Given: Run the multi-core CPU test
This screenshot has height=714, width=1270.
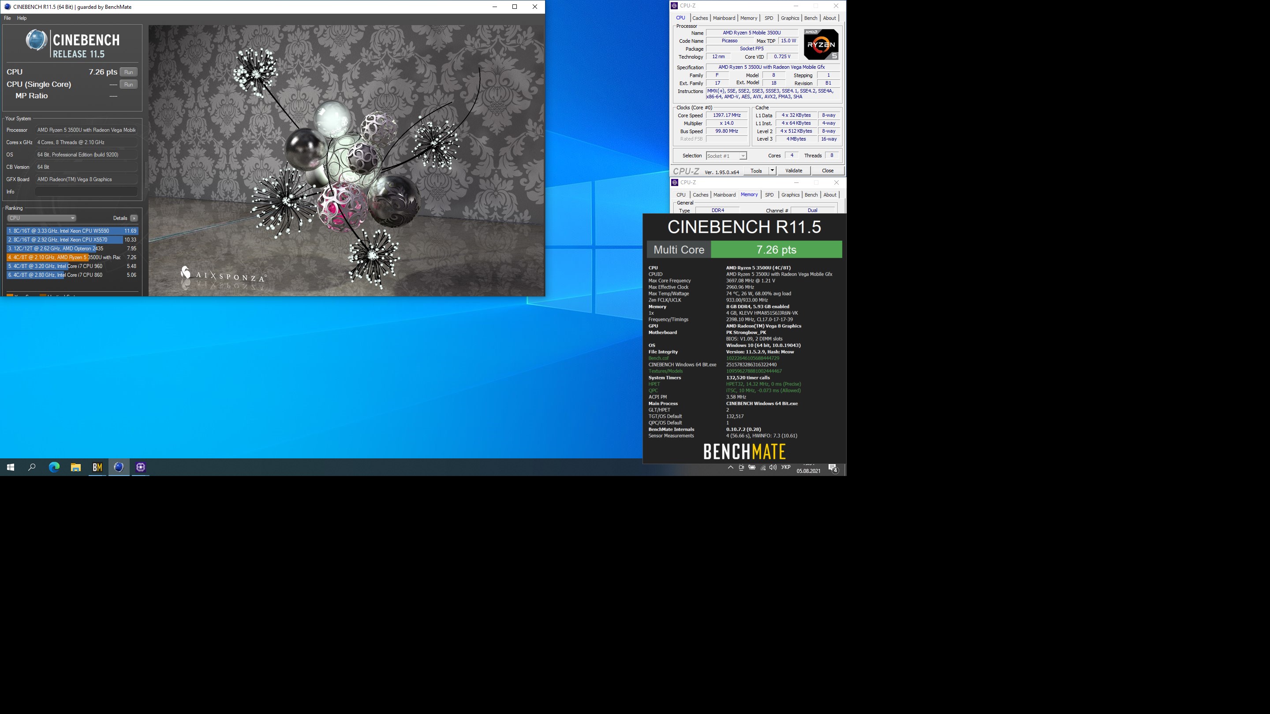Looking at the screenshot, I should click(129, 72).
